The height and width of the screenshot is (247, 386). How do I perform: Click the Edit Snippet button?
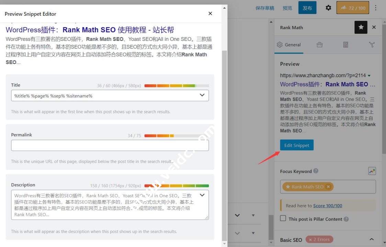pyautogui.click(x=296, y=145)
